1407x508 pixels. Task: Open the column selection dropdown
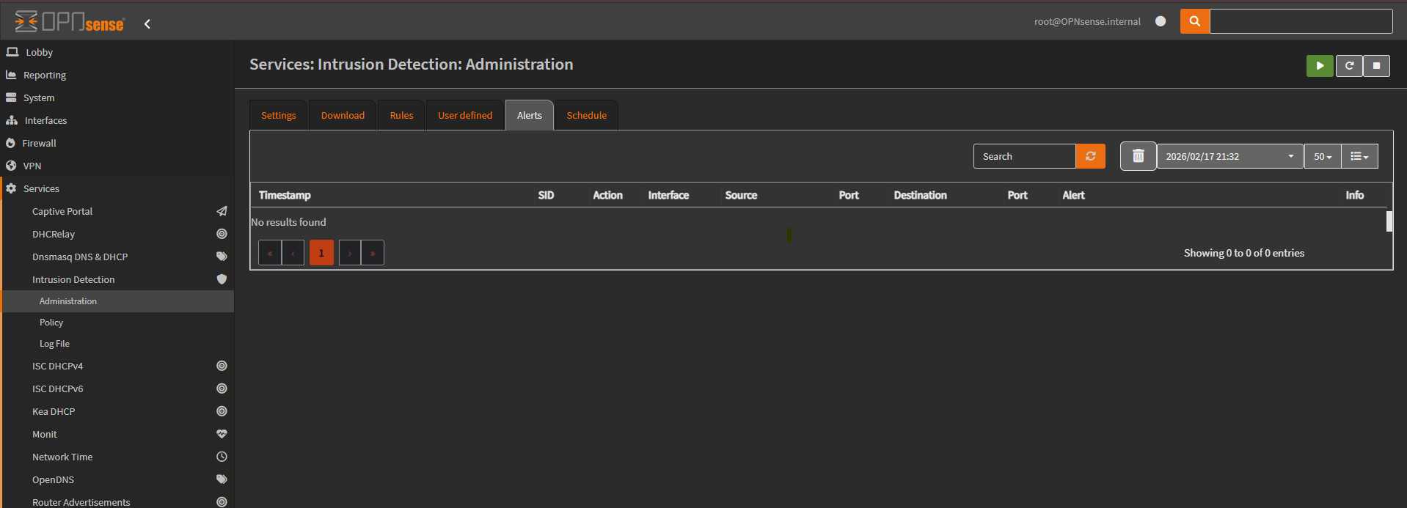click(x=1359, y=156)
